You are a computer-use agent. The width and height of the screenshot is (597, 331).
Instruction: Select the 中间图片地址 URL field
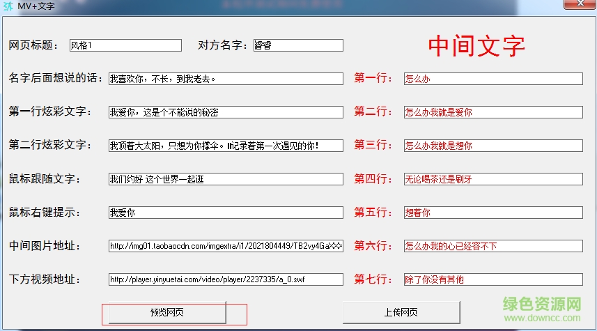(226, 246)
